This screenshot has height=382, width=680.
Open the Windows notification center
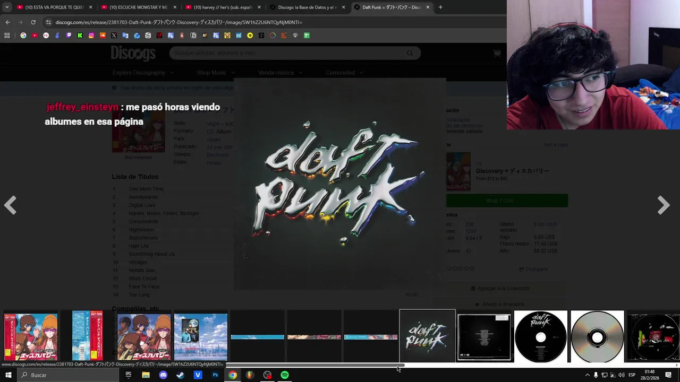668,375
